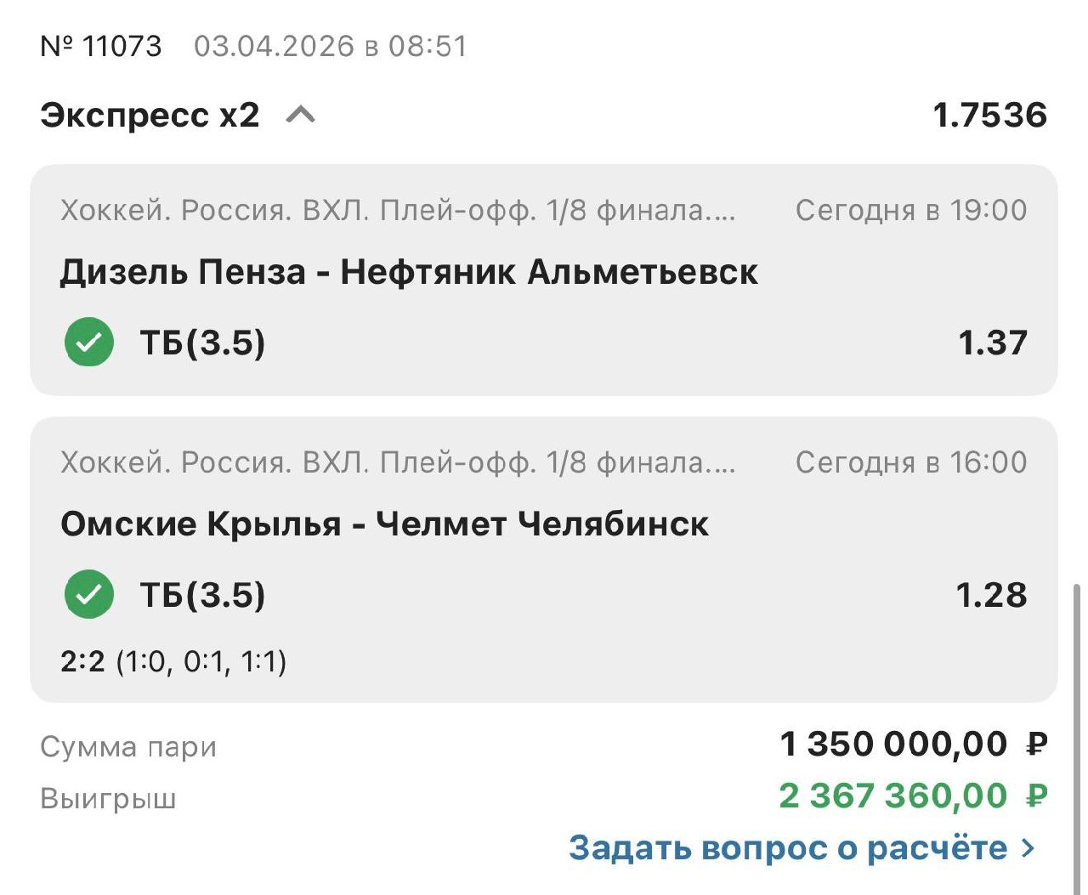The height and width of the screenshot is (895, 1088).
Task: Click the green checkmark on Омские Крылья bet
Action: coord(88,594)
